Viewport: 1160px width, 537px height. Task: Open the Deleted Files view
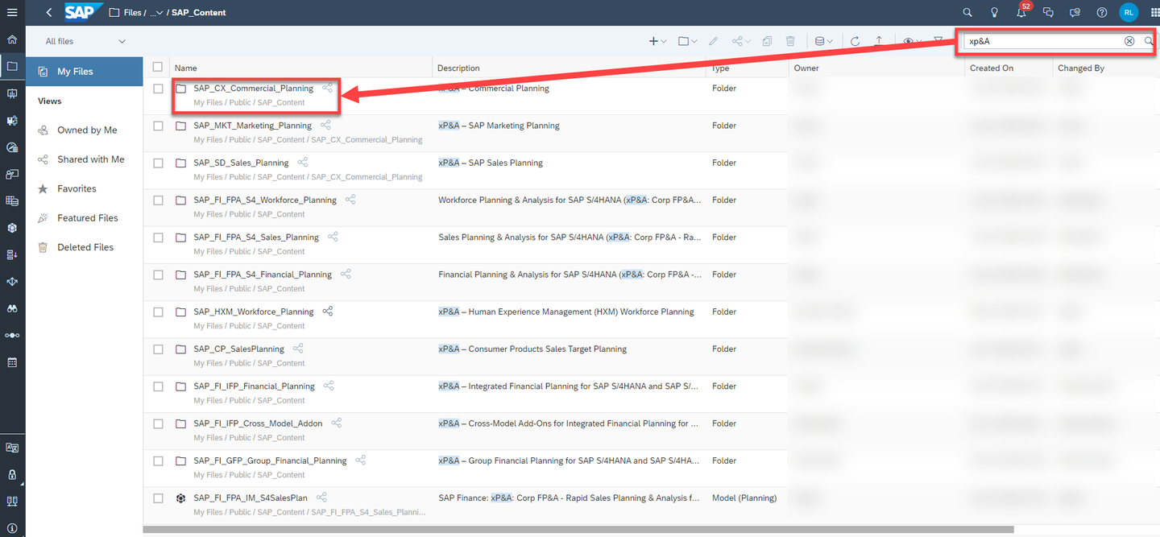tap(85, 247)
